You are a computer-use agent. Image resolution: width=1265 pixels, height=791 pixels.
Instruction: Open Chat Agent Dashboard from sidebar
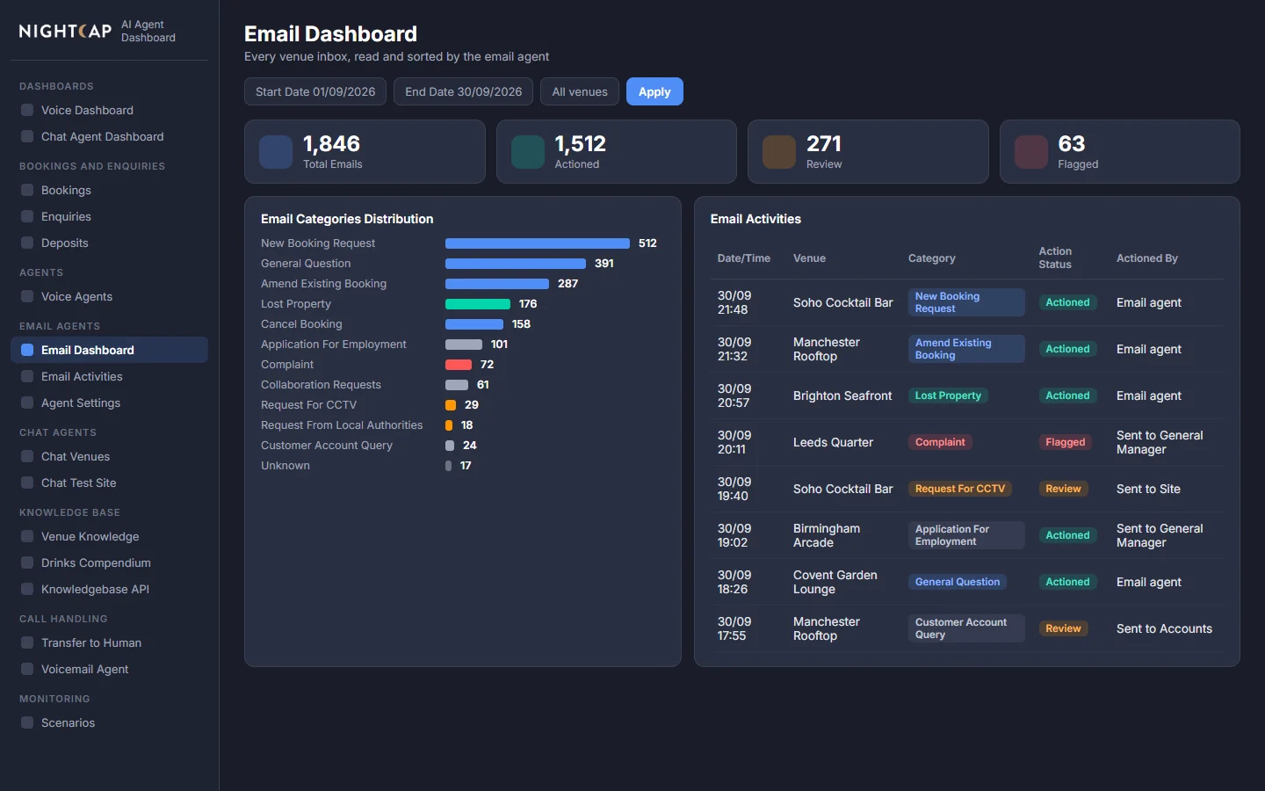pos(109,136)
